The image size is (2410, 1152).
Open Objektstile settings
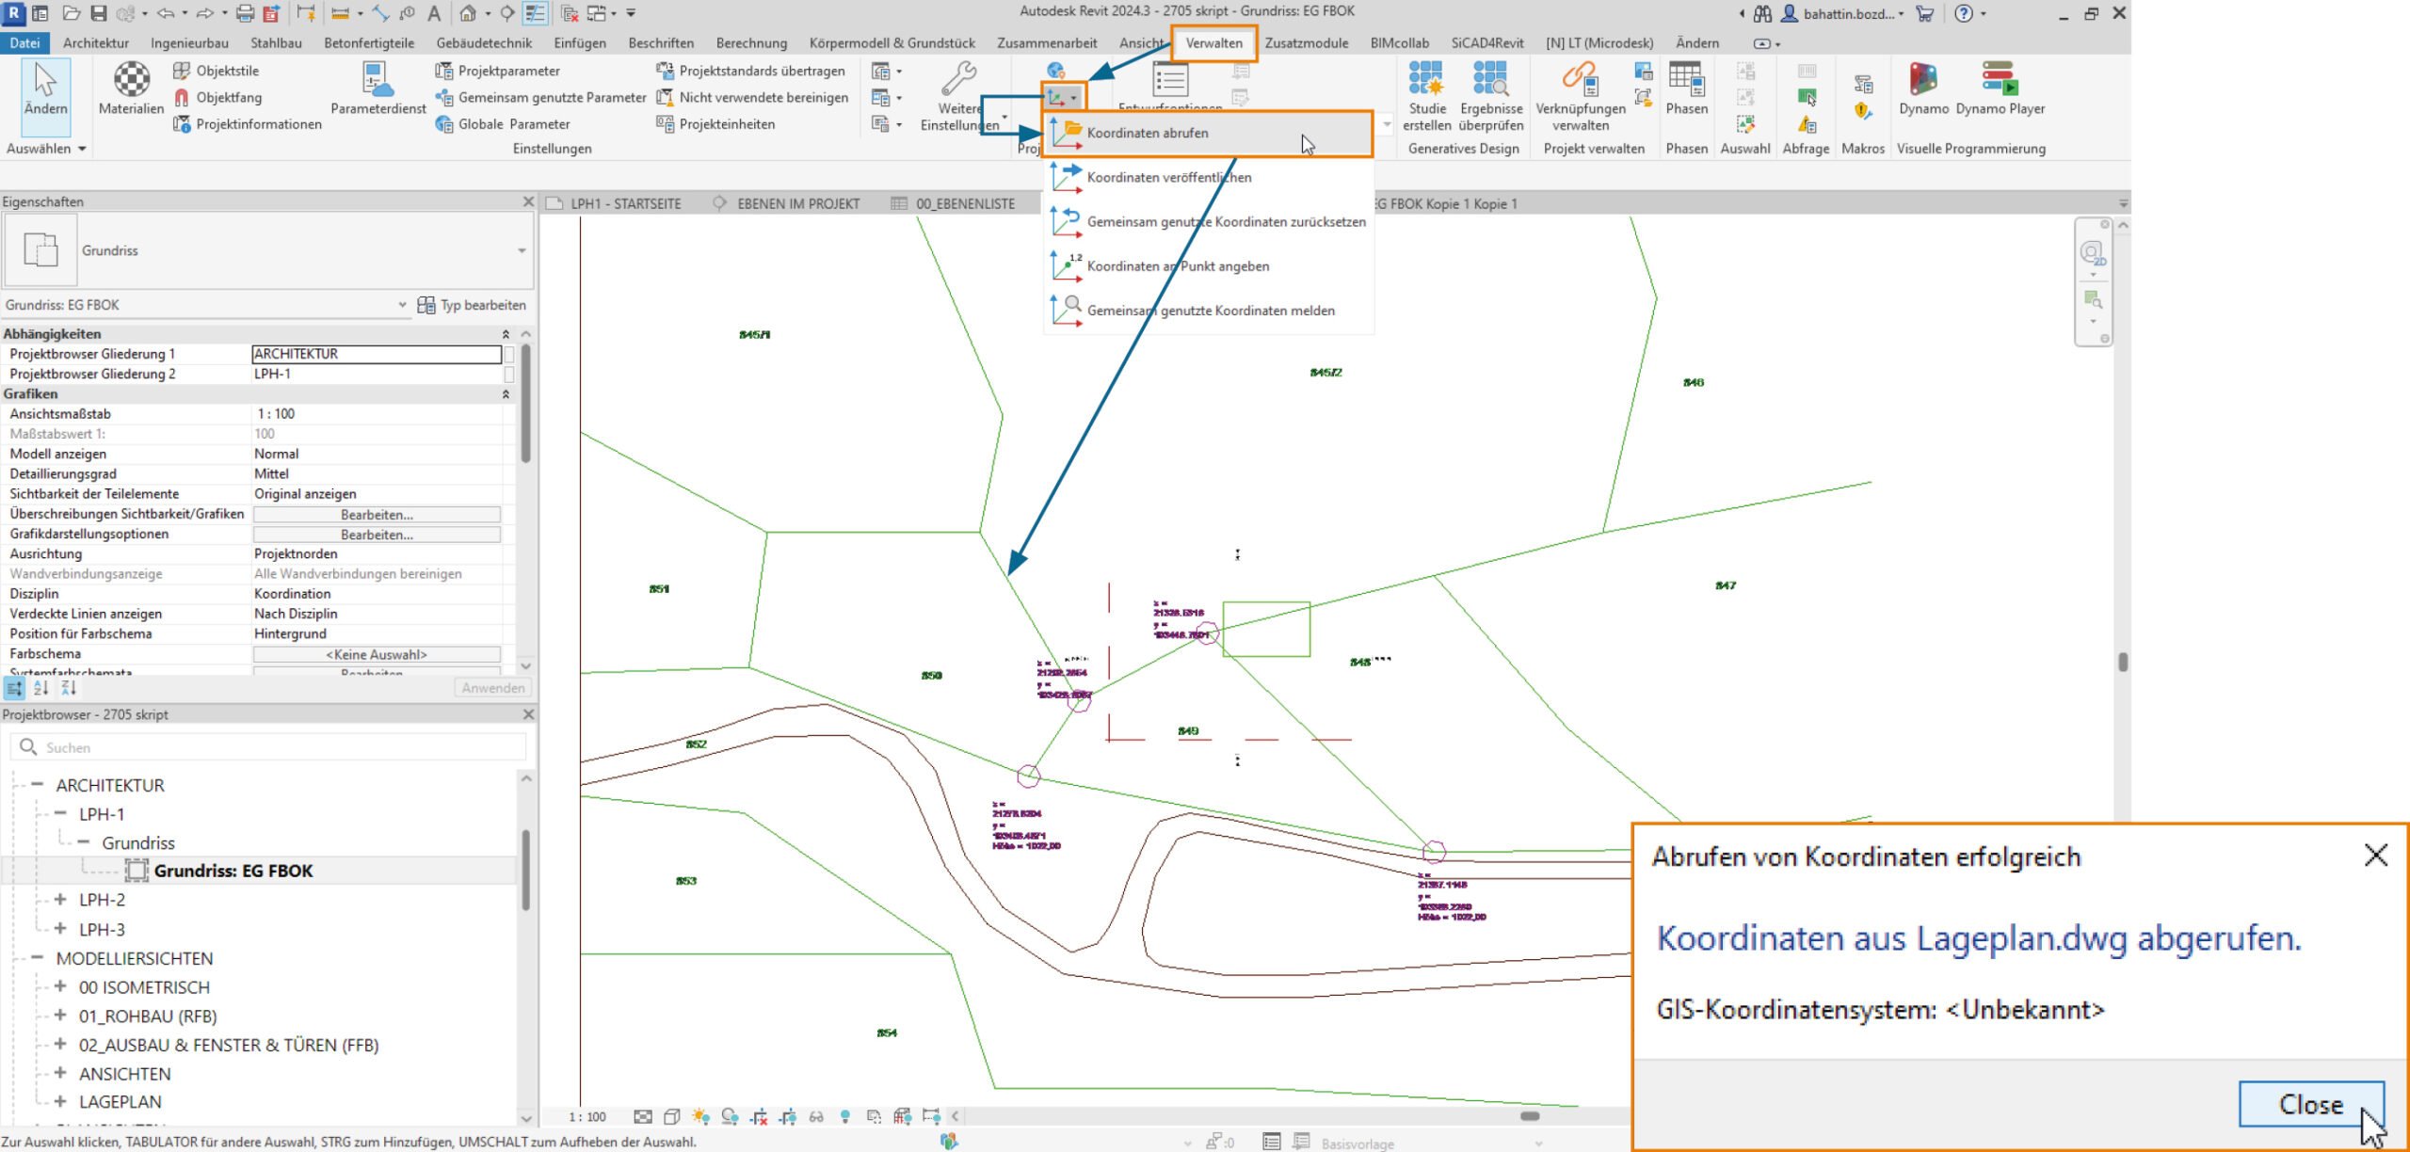[x=216, y=71]
